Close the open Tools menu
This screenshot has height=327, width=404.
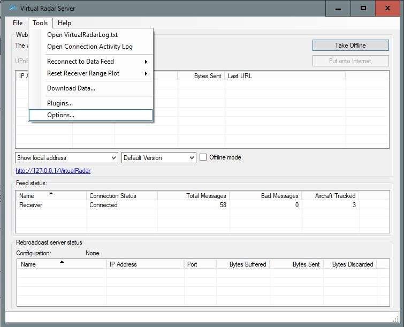[40, 23]
